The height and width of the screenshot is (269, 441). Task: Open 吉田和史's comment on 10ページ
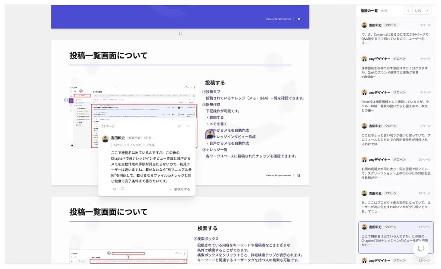[396, 202]
